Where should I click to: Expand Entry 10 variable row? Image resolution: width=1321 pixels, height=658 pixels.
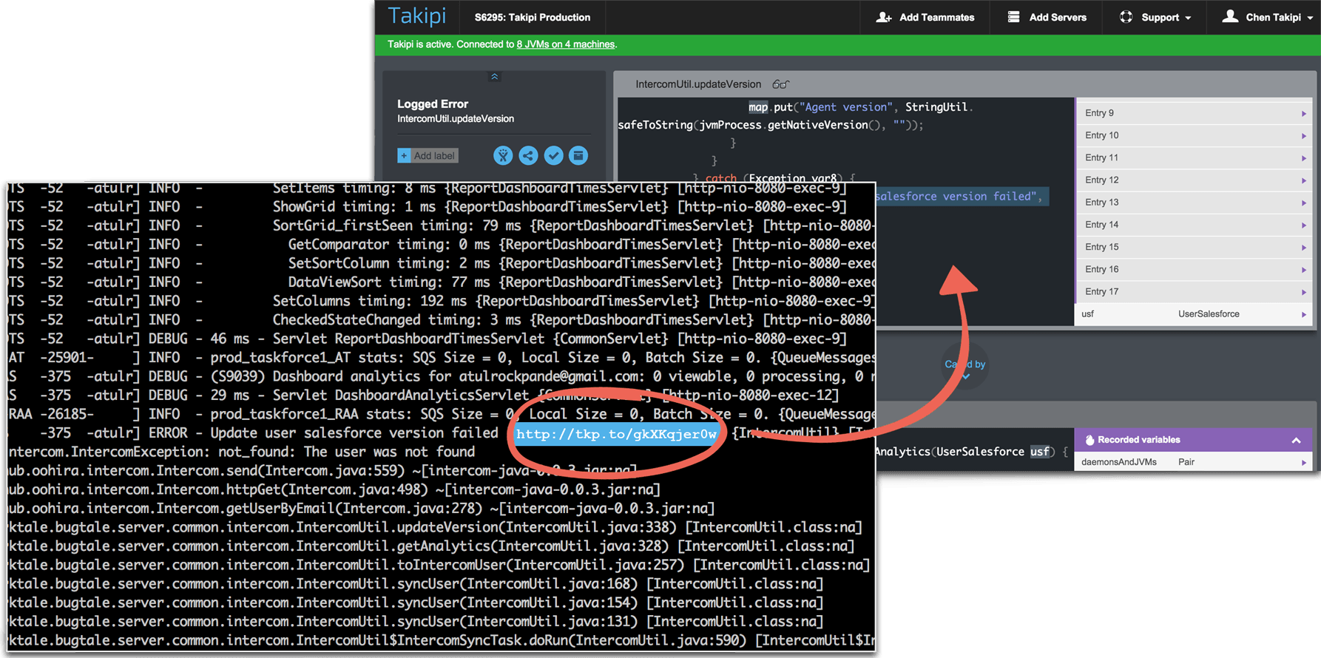(x=1193, y=135)
